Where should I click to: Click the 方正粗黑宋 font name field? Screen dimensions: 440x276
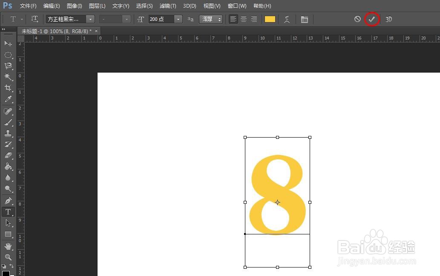pos(66,19)
